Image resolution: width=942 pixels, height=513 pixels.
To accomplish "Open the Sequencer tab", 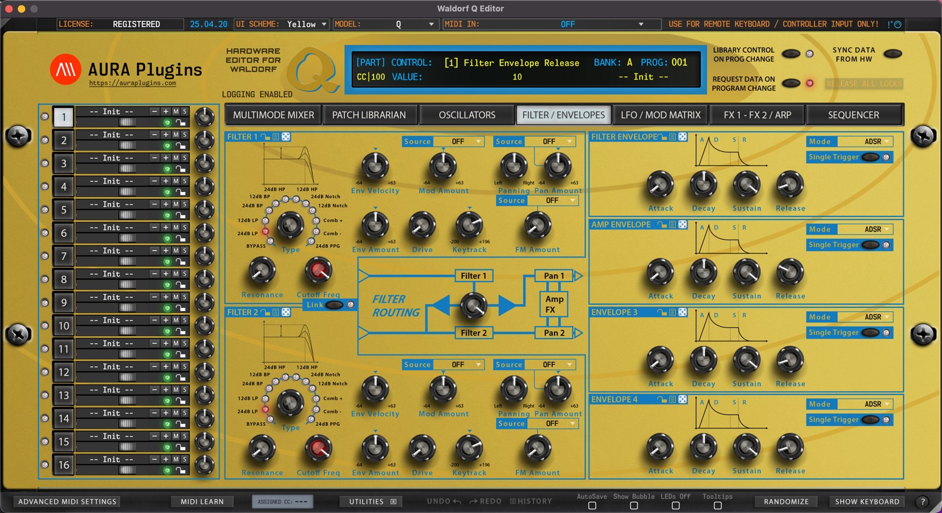I will pyautogui.click(x=853, y=115).
